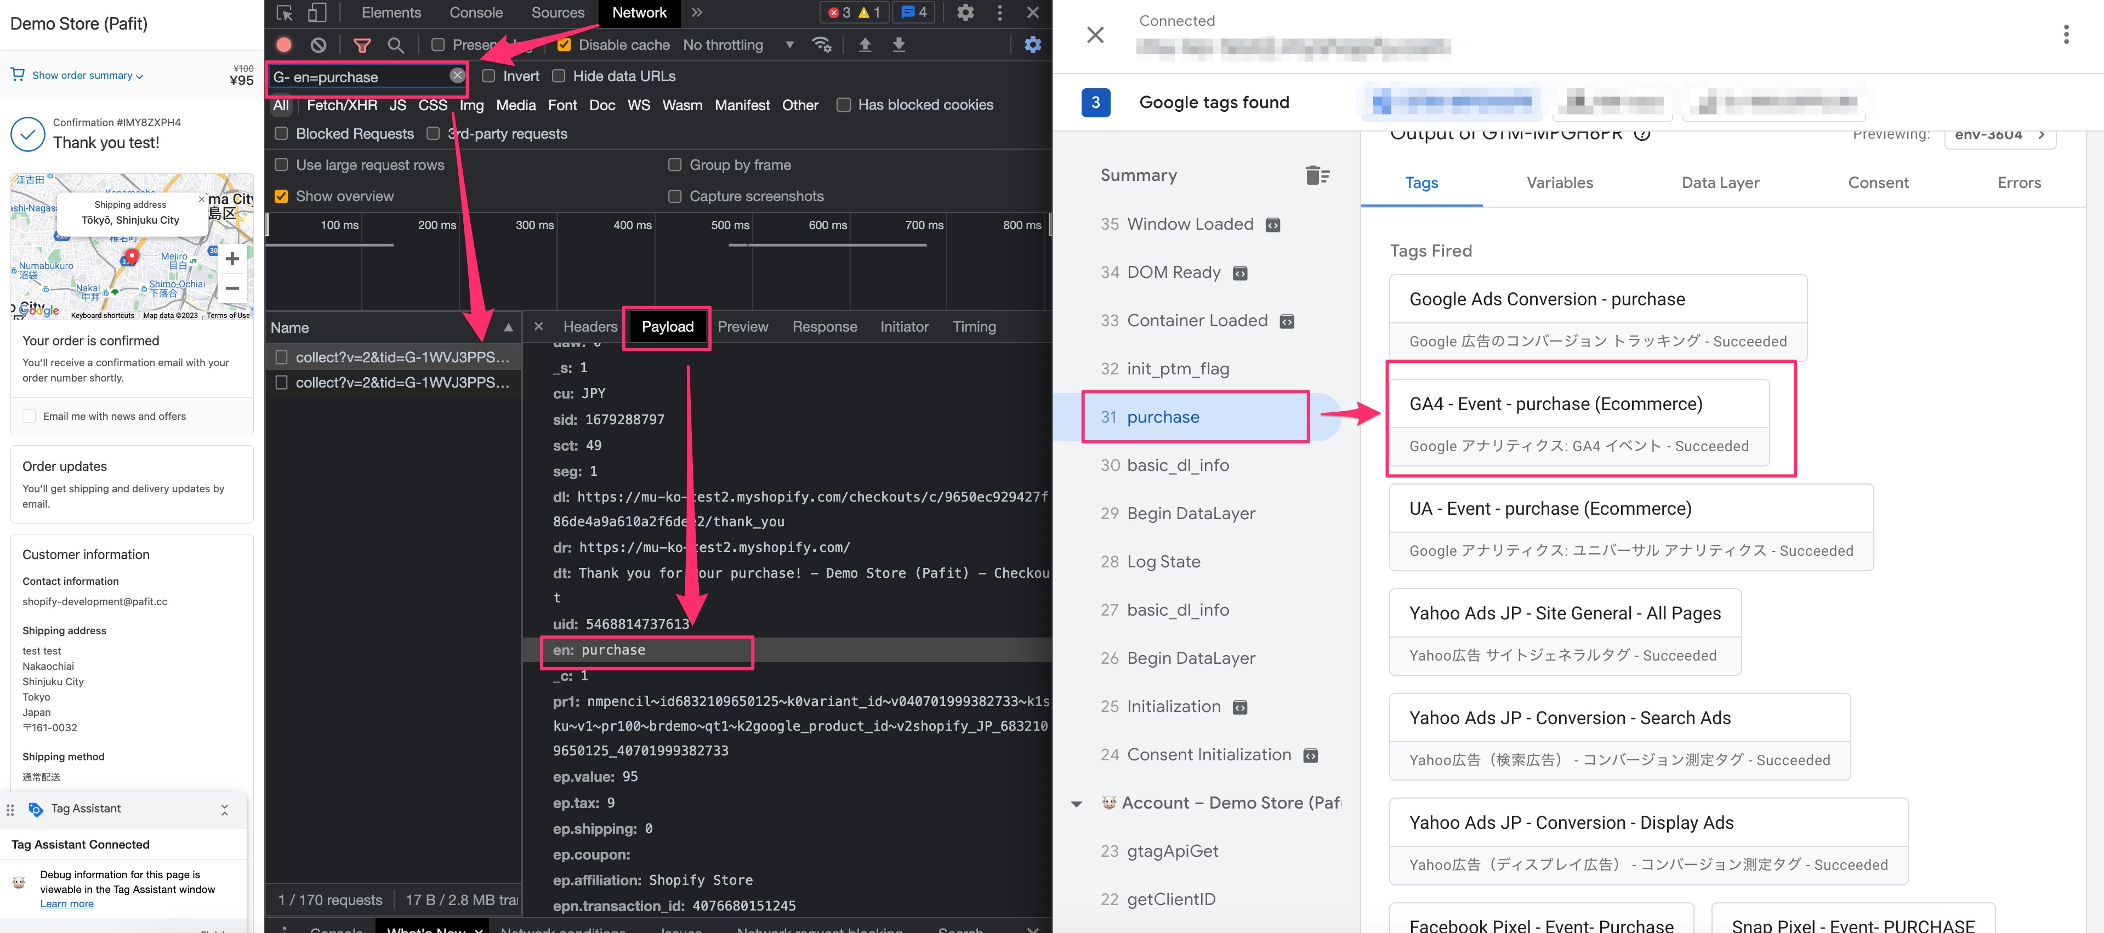This screenshot has width=2104, height=933.
Task: Uncheck Disable cache checkbox
Action: point(564,45)
